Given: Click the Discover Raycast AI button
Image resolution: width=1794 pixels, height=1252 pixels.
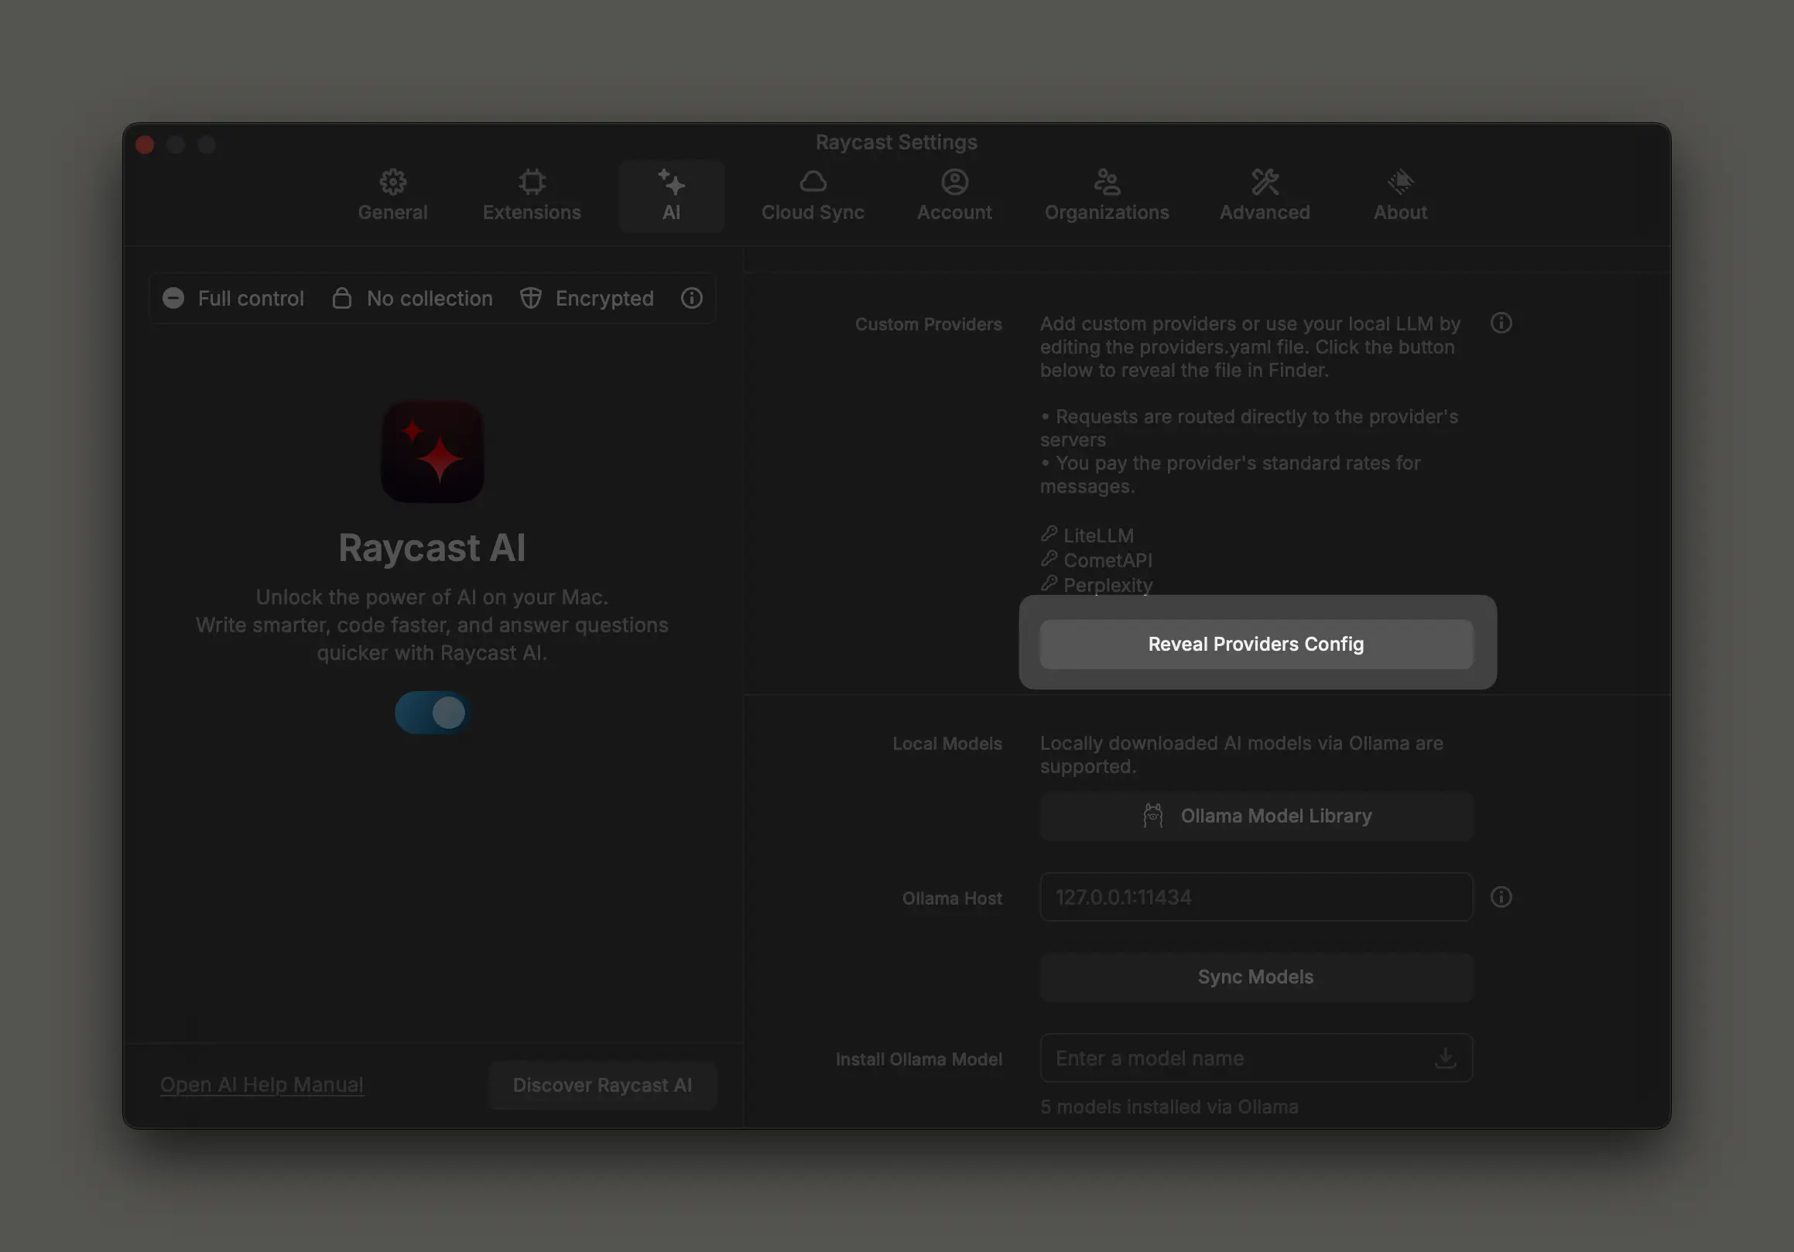Looking at the screenshot, I should tap(602, 1084).
